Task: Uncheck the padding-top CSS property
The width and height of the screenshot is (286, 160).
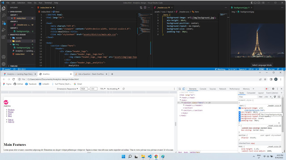Action: [x=240, y=120]
